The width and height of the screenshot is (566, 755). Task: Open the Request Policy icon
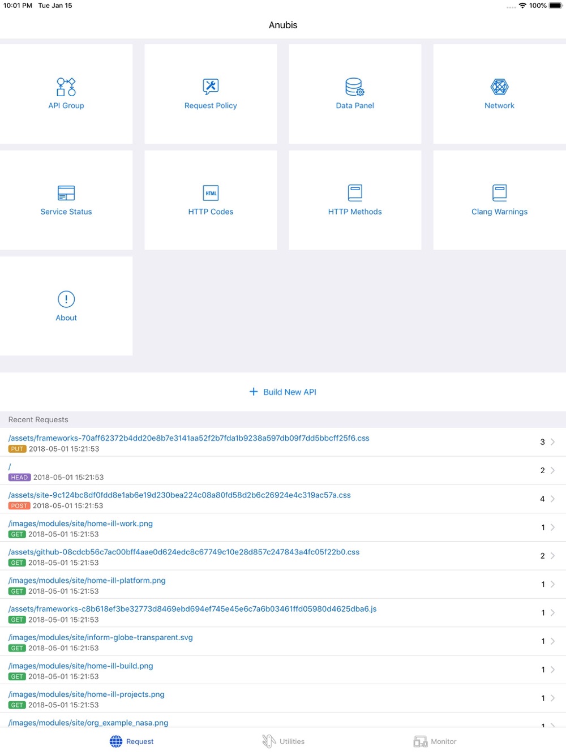[211, 86]
